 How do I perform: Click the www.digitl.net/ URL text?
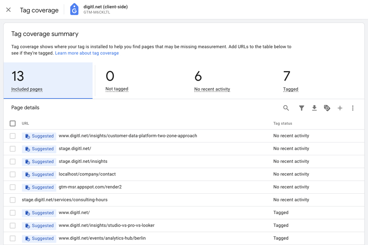pos(74,212)
